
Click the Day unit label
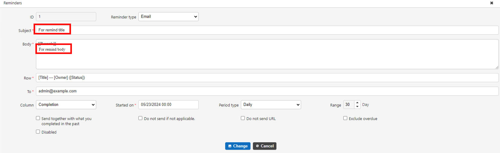[366, 105]
